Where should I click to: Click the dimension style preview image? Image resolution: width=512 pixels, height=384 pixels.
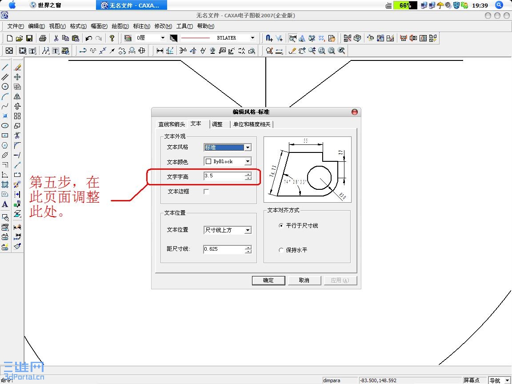tap(307, 169)
